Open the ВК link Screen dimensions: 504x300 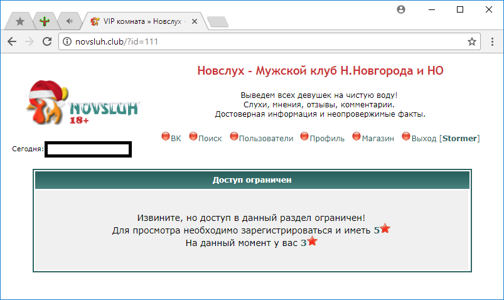click(x=175, y=138)
